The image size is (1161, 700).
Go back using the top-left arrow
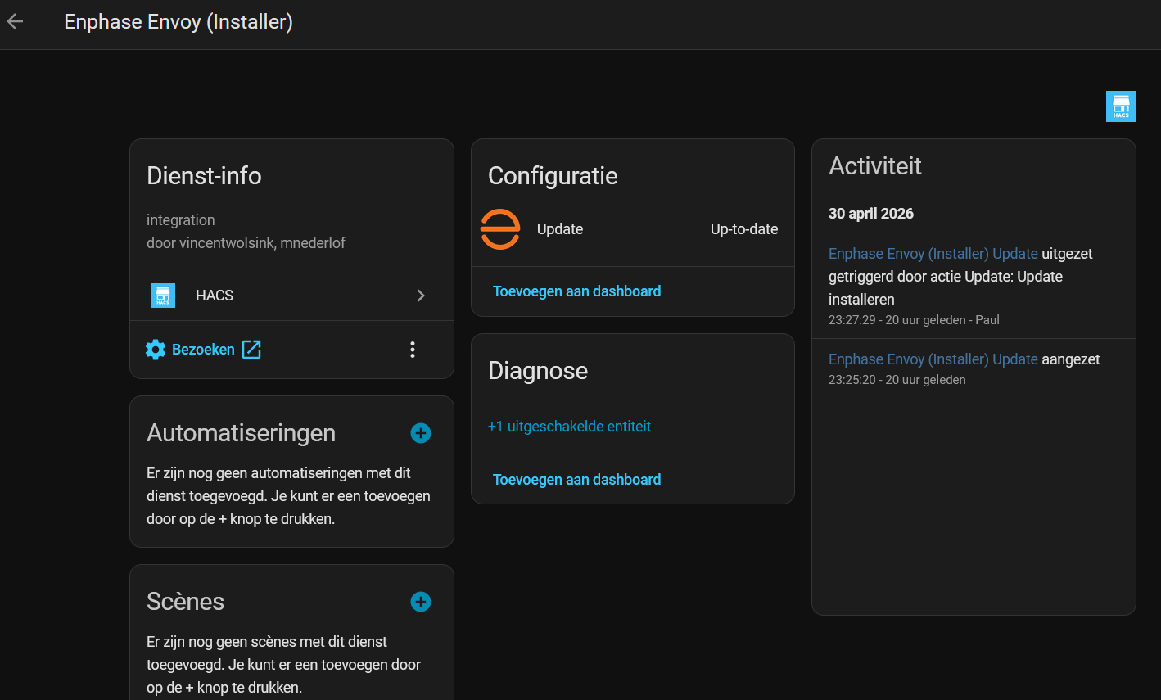[x=15, y=22]
